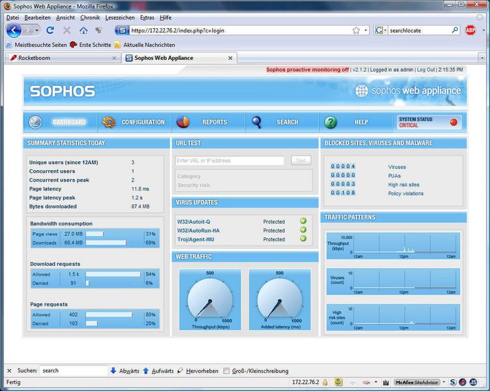The image size is (490, 391).
Task: Click the search magnifier in the search box
Action: coord(455,30)
